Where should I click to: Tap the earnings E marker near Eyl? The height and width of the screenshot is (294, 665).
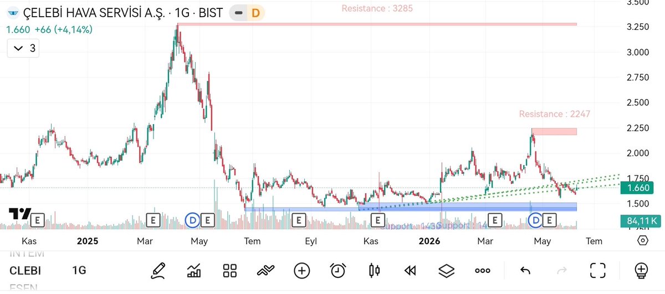click(x=298, y=220)
